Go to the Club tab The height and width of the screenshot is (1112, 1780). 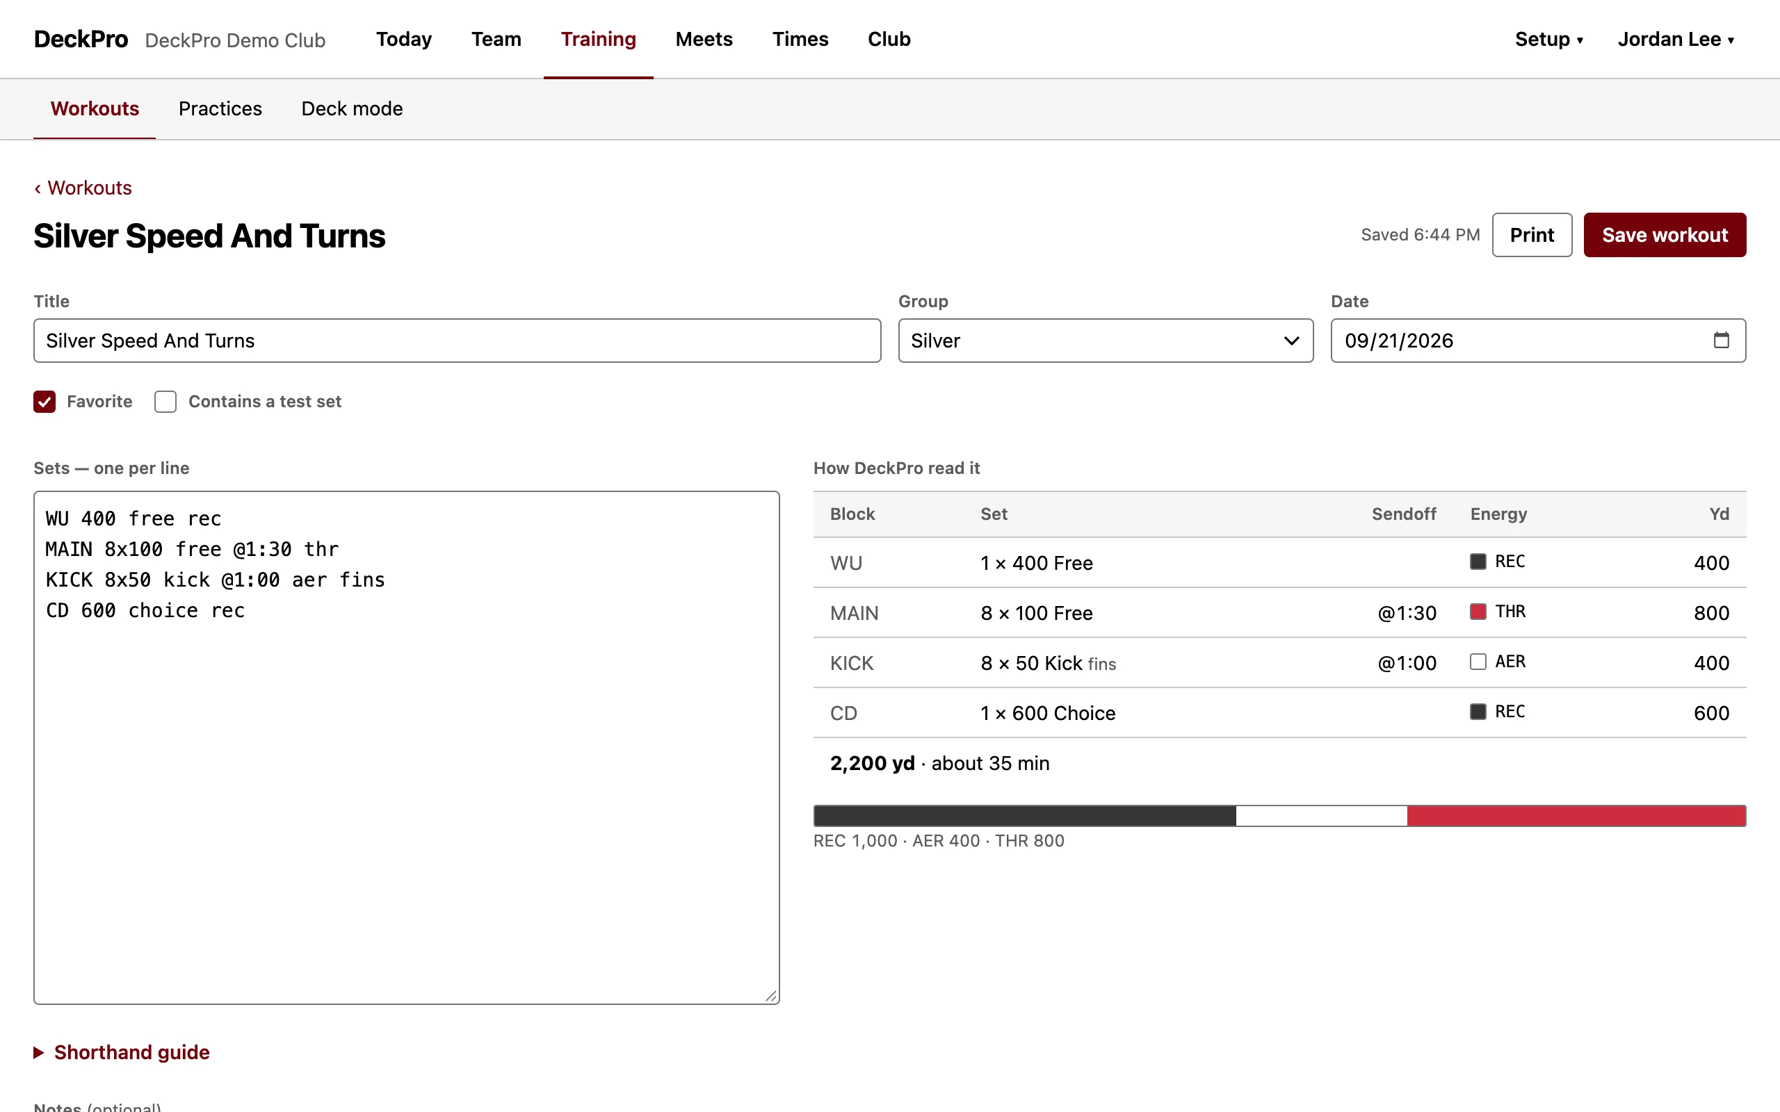click(889, 39)
